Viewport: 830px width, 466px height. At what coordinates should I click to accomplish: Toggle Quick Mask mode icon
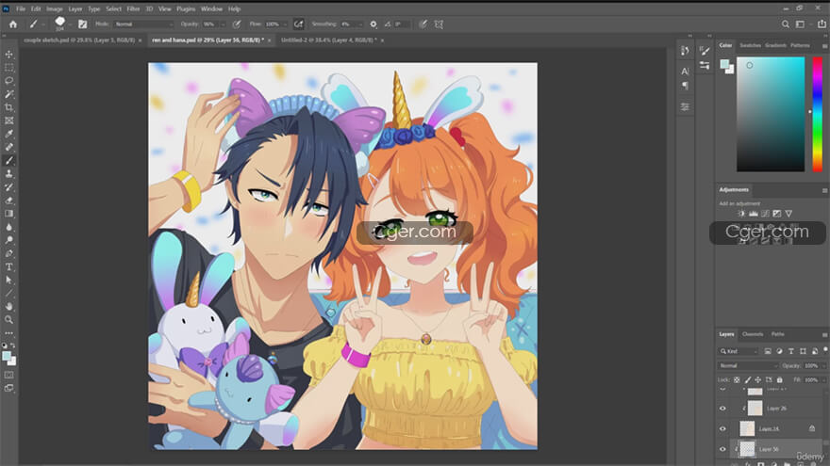[9, 375]
